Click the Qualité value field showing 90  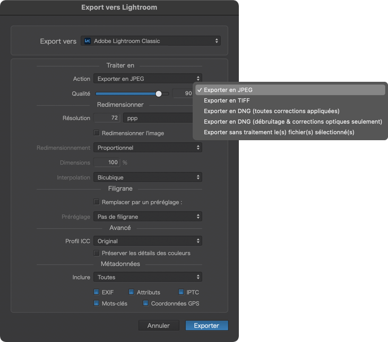[x=183, y=93]
